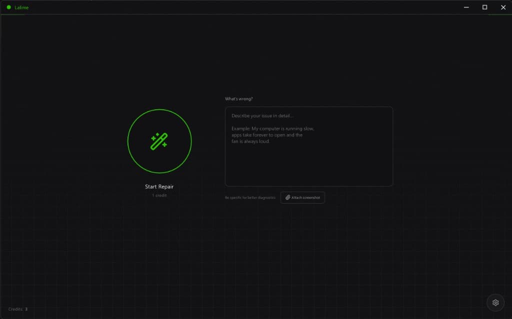Open settings via the gear icon

[x=495, y=303]
